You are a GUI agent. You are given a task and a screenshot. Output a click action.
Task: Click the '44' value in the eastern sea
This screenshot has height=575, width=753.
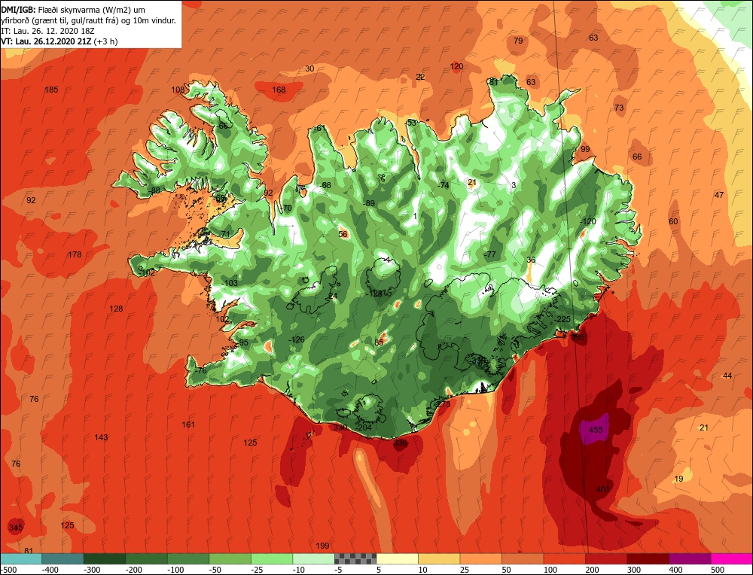727,376
